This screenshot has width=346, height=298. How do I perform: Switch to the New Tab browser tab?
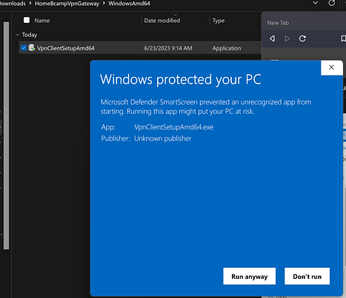(x=278, y=23)
